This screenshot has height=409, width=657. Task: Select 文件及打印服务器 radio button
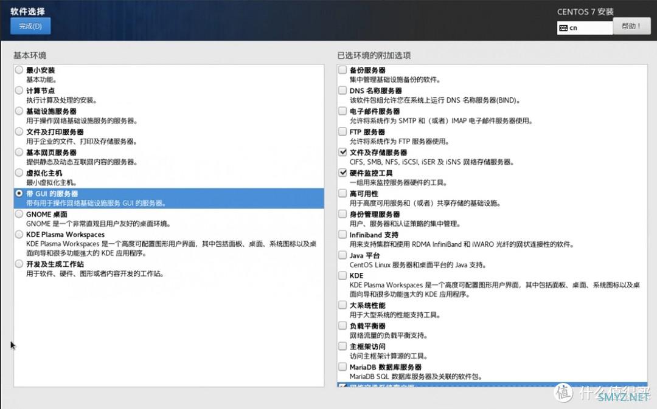pyautogui.click(x=19, y=131)
